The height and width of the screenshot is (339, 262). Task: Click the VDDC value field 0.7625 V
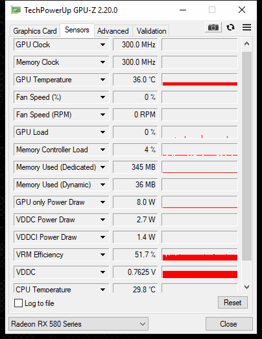pos(136,272)
